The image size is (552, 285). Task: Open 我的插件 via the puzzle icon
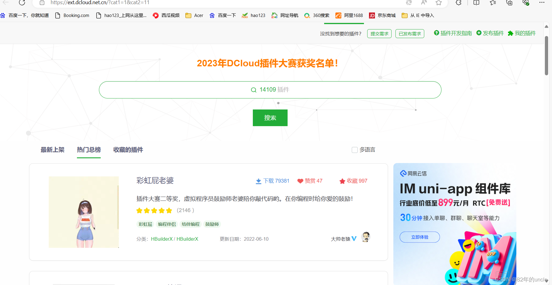[x=511, y=33]
